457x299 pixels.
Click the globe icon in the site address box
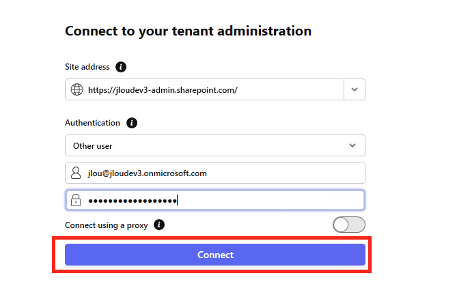tap(77, 89)
